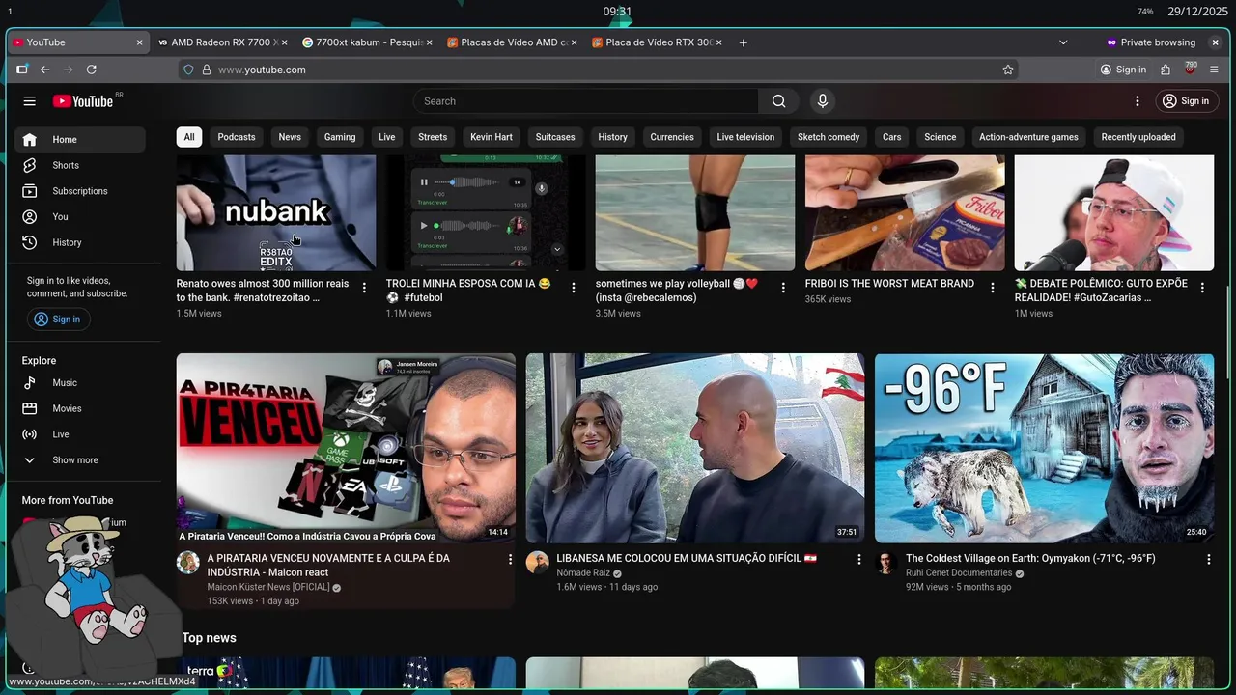Open YouTube settings three-dot menu in header
Image resolution: width=1236 pixels, height=695 pixels.
point(1138,101)
